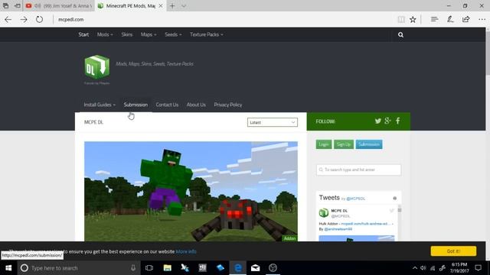Click the Tweets widget info icon
The height and width of the screenshot is (275, 490).
tap(395, 199)
